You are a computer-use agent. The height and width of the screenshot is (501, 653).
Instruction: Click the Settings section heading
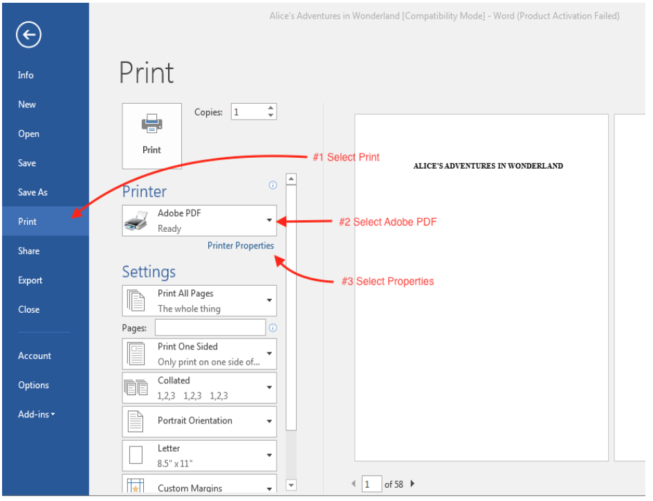(x=149, y=273)
